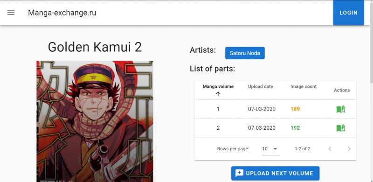Select the Satoru Noda artist chip
This screenshot has height=182, width=373.
tap(245, 53)
